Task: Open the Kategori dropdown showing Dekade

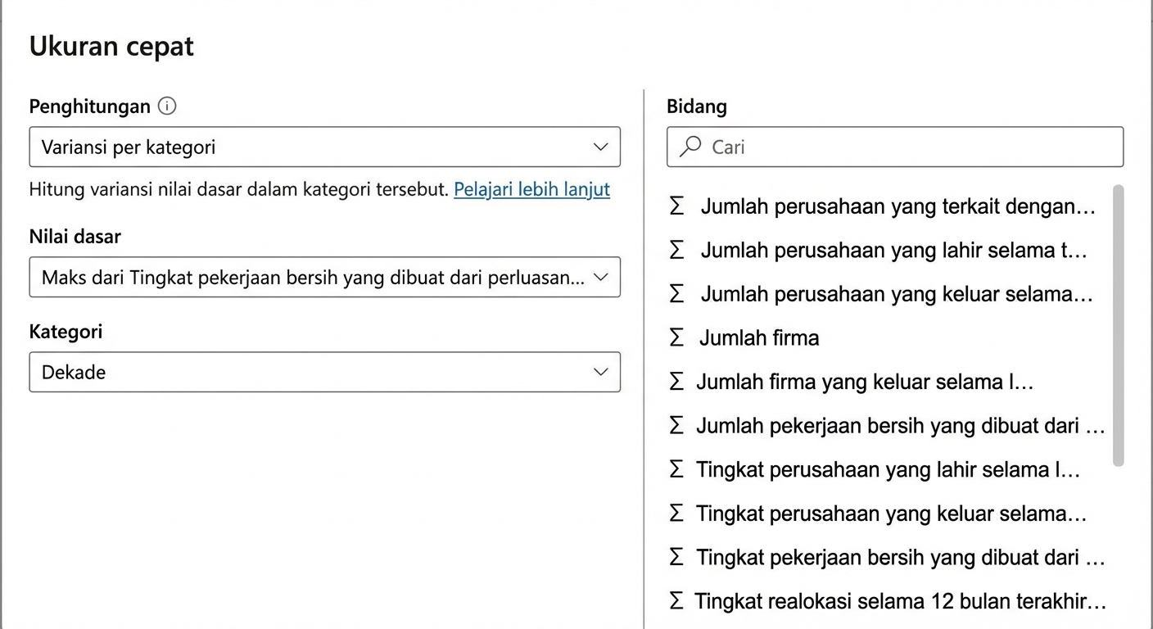Action: pos(324,373)
